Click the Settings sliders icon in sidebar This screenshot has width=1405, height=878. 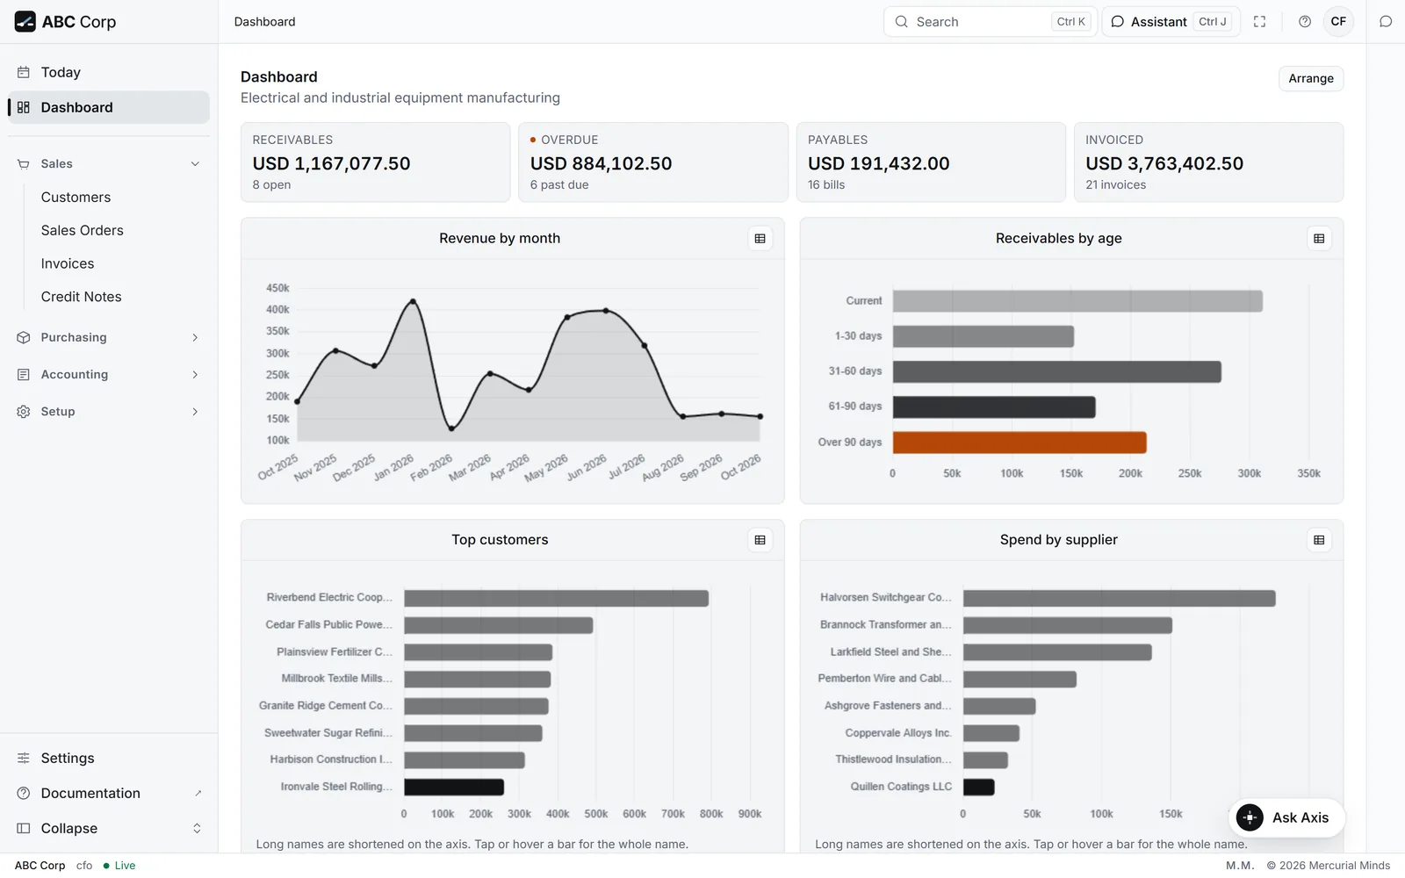(24, 759)
